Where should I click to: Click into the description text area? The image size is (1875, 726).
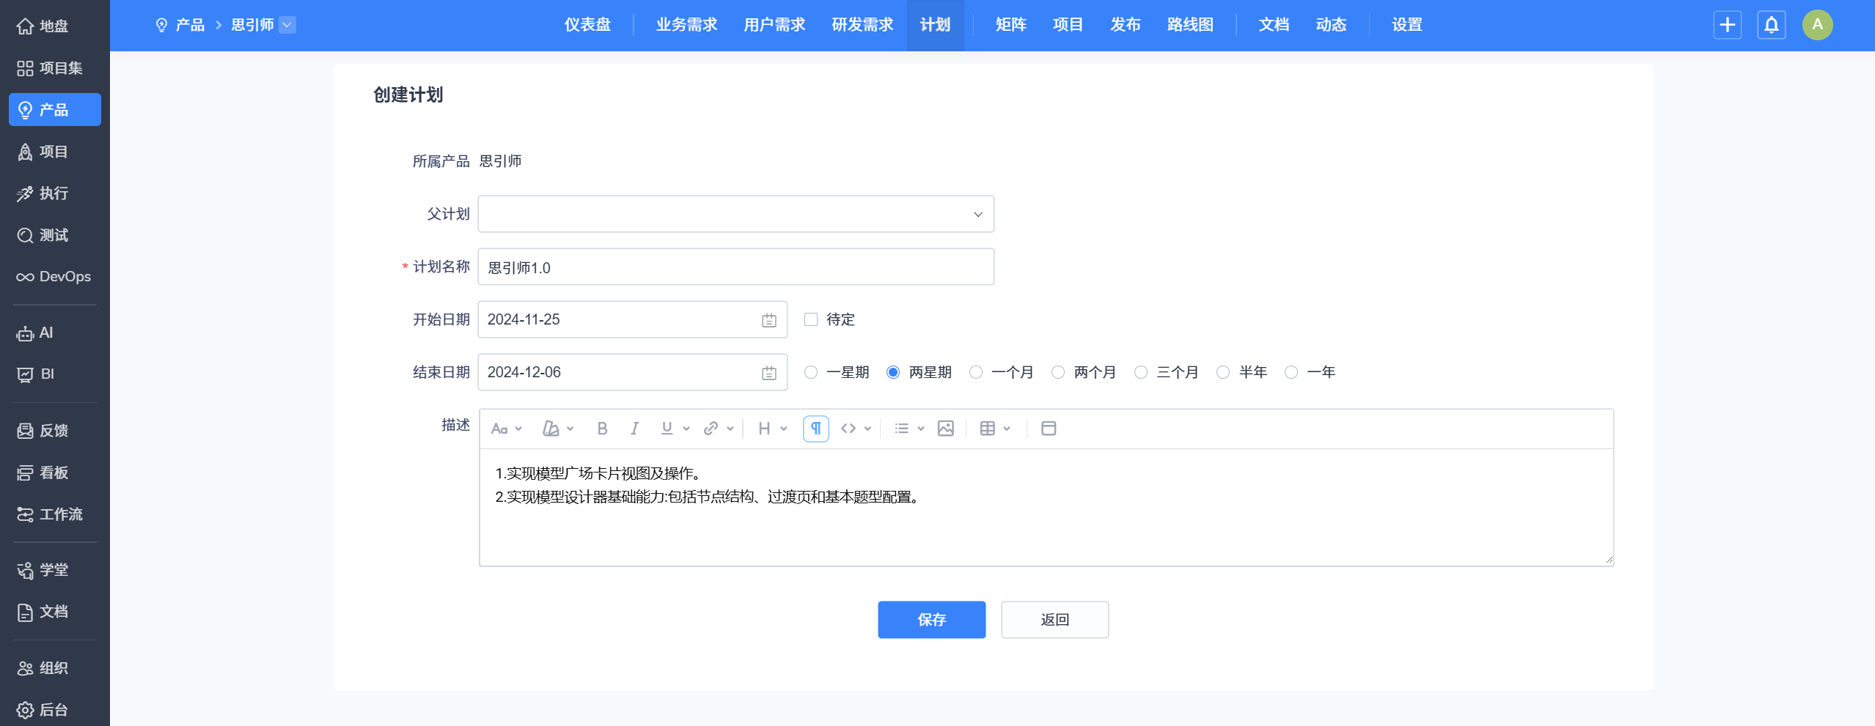click(x=1046, y=507)
